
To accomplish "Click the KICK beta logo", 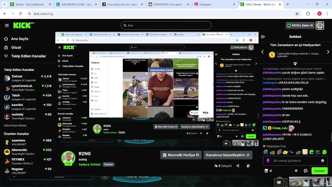I will click(x=24, y=25).
